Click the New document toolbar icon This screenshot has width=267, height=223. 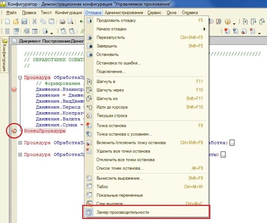[7, 21]
